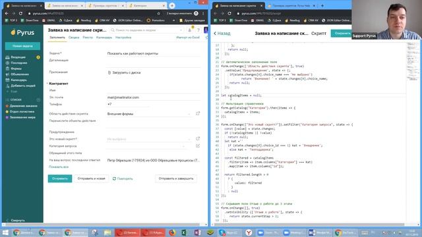Screen dimensions: 422x237
Task: Open Входящие in sidebar
Action: 18,57
